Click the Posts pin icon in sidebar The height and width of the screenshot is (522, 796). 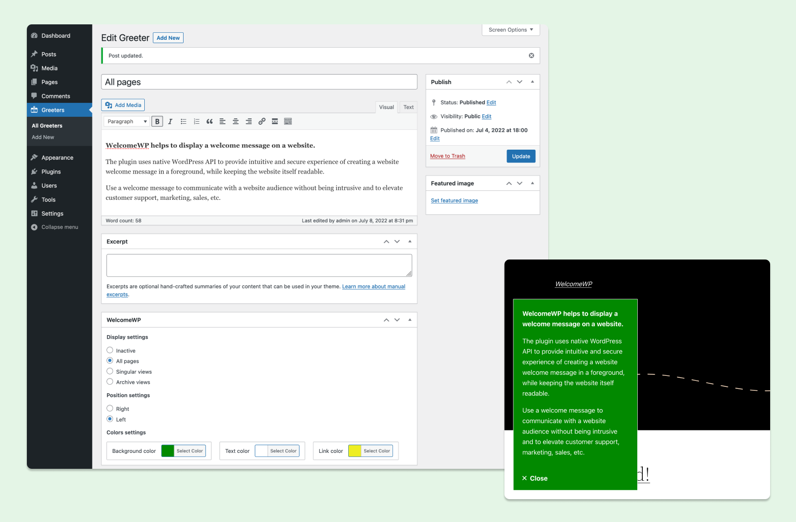[34, 54]
